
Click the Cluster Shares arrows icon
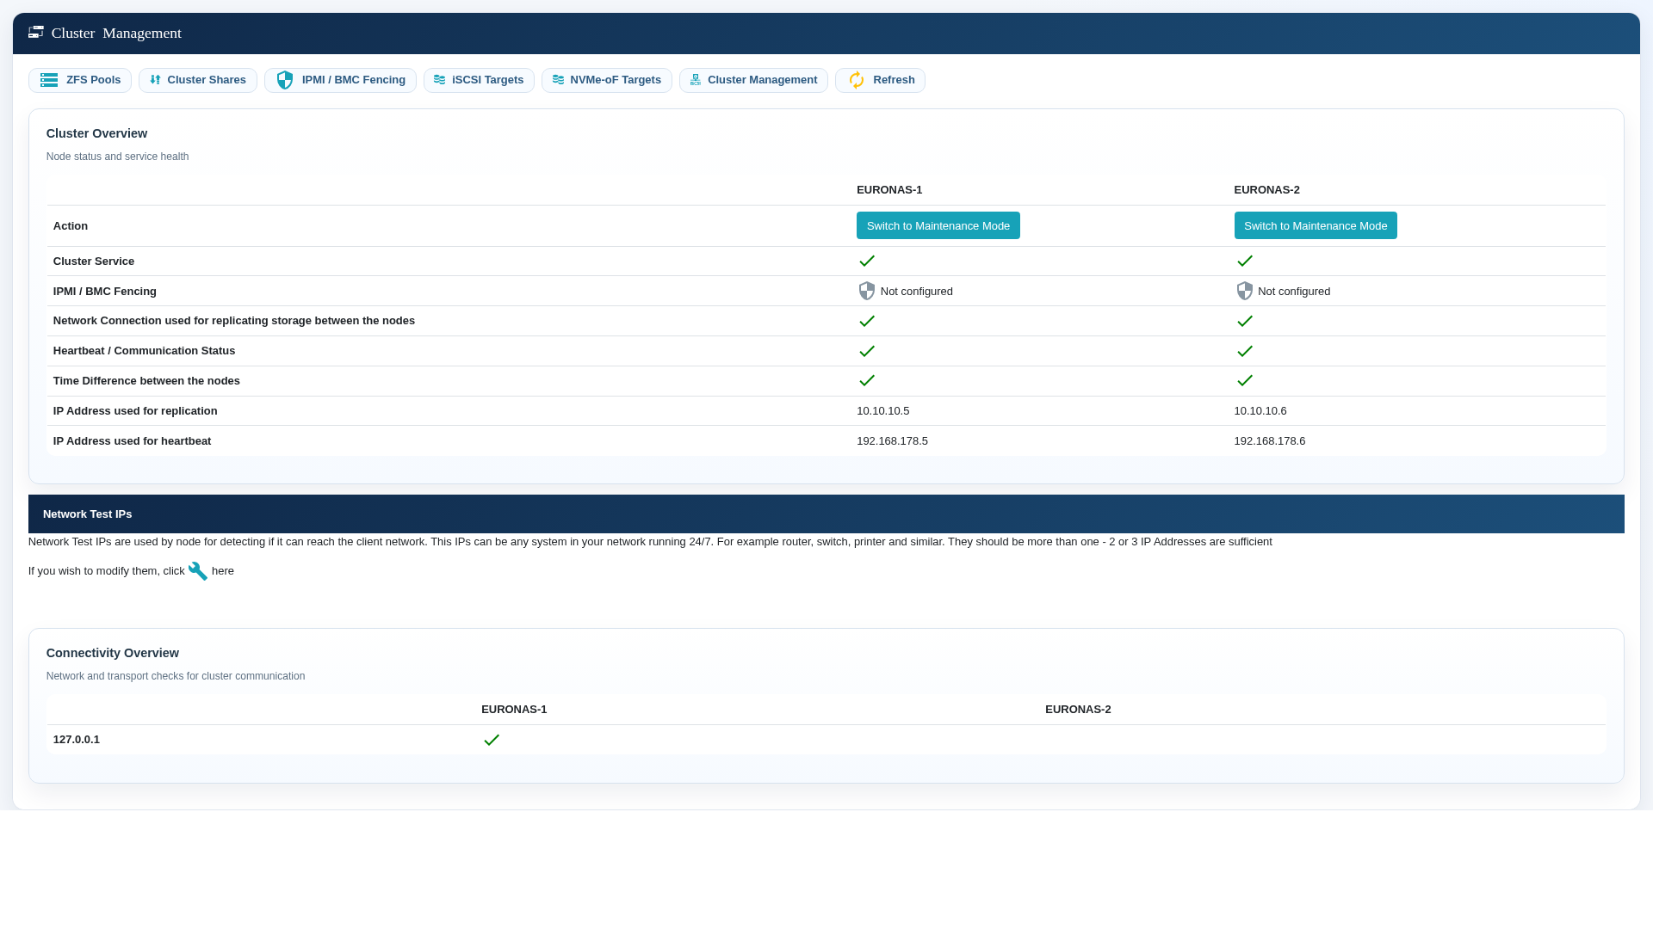155,80
